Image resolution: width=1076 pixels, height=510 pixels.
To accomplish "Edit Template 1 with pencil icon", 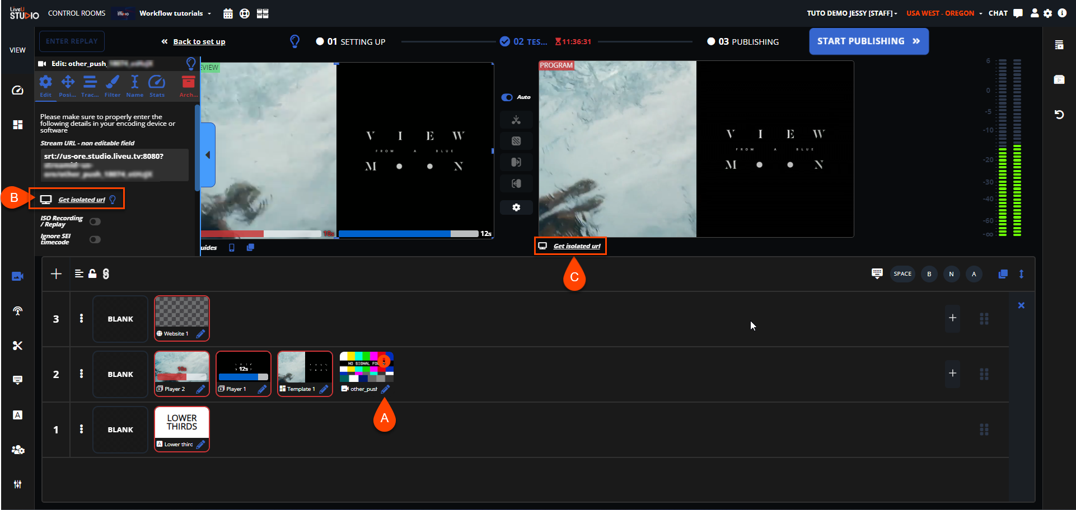I will [324, 389].
